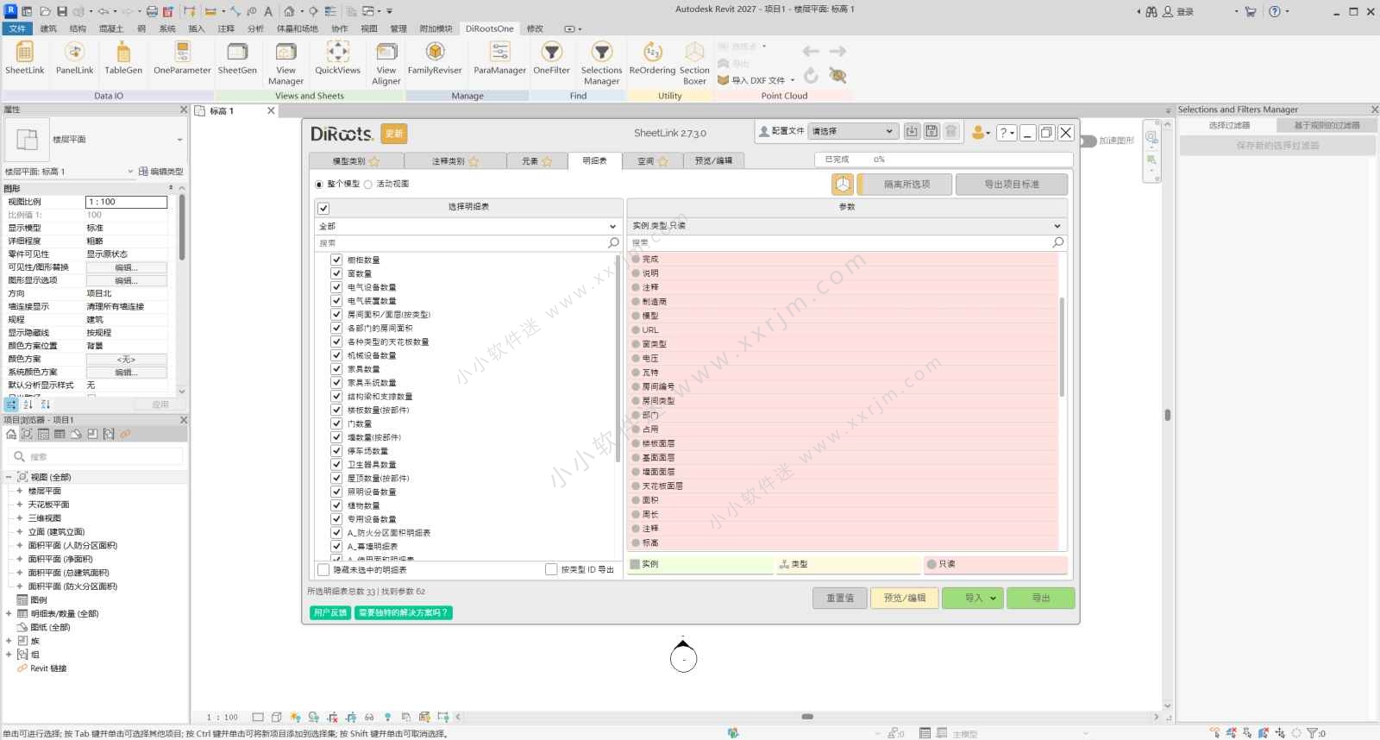Open the DiRootsOne ribbon tab

(x=489, y=28)
